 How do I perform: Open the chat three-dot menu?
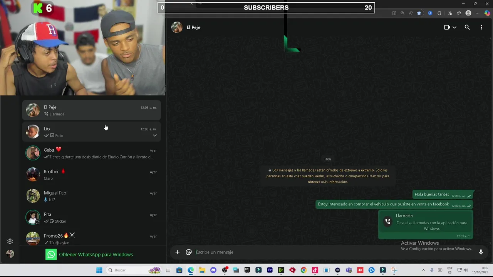tap(481, 27)
